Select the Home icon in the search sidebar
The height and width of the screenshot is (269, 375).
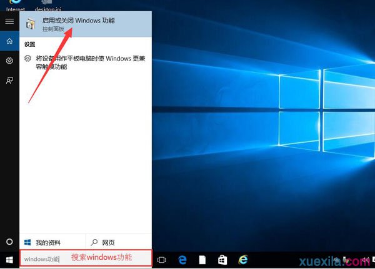click(9, 41)
